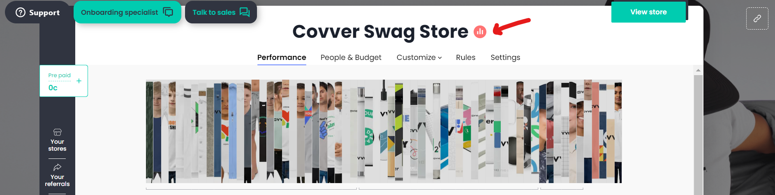This screenshot has width=775, height=195.
Task: Click the Talk to sales chat icon
Action: click(245, 12)
